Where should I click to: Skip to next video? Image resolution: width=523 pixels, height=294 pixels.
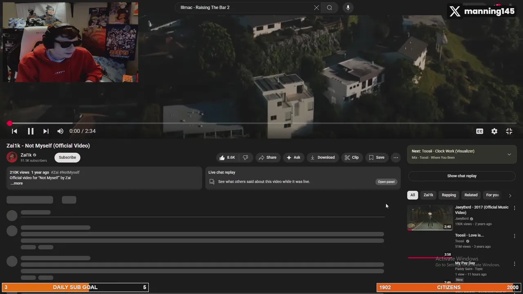pos(46,131)
